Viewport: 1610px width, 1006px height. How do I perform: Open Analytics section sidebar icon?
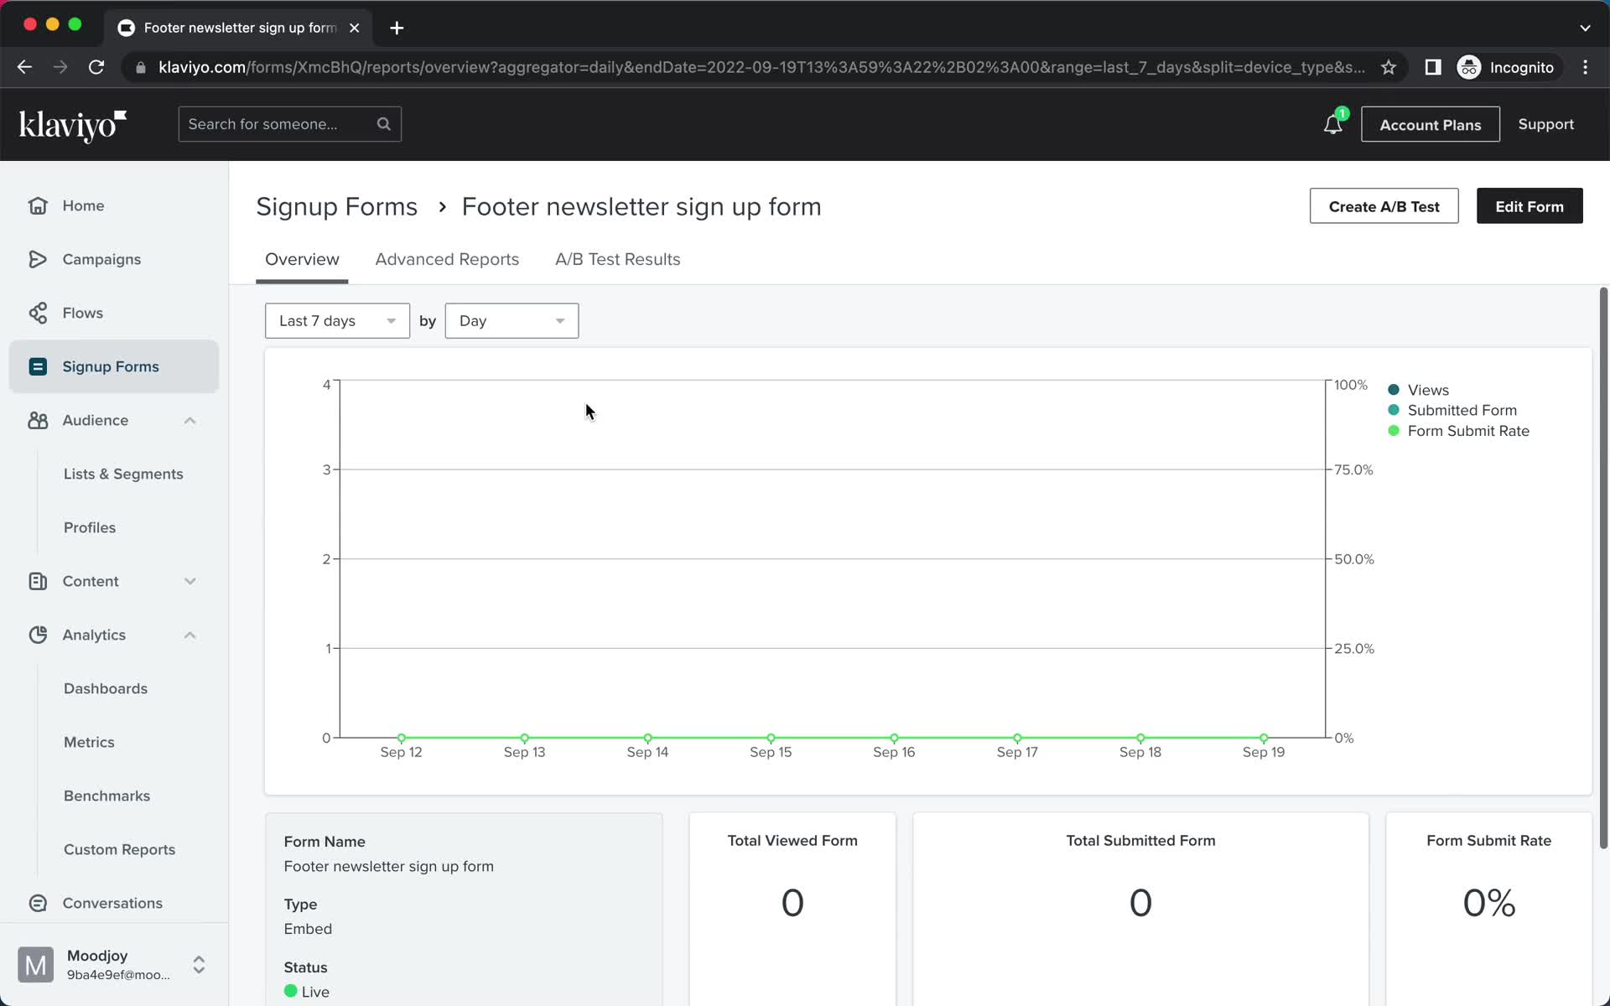tap(37, 634)
